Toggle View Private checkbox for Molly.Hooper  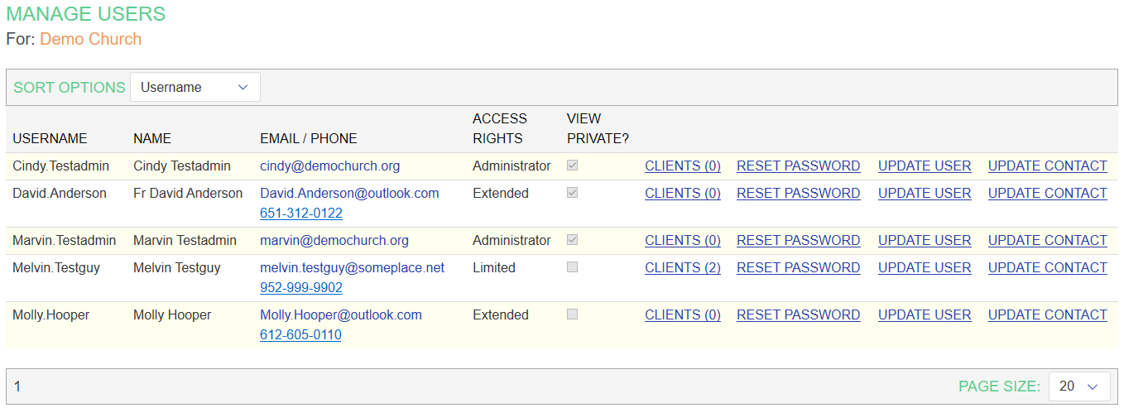pos(573,314)
